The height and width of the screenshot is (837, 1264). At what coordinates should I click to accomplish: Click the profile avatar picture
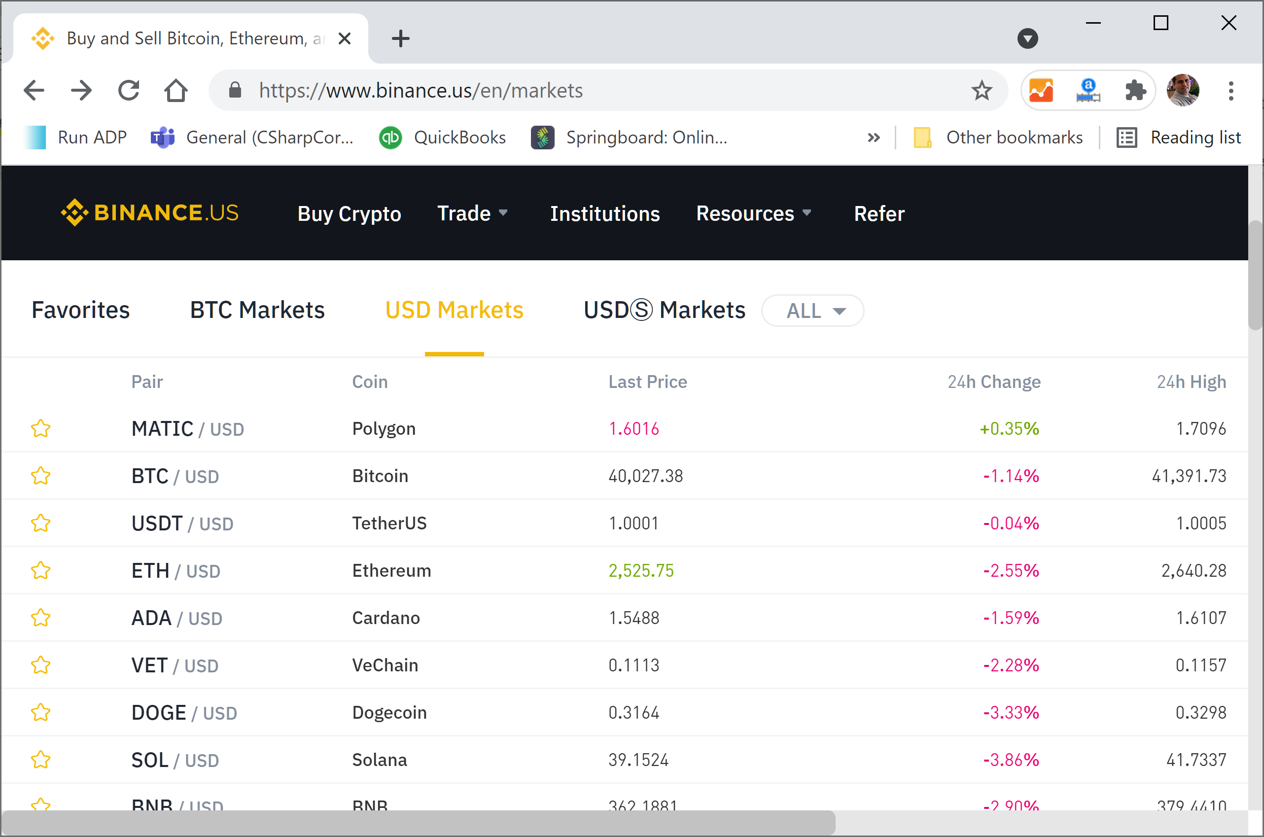click(1183, 91)
